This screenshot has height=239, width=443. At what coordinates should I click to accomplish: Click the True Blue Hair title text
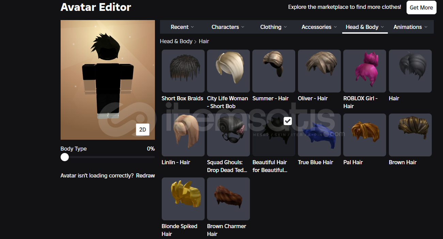[x=315, y=162]
